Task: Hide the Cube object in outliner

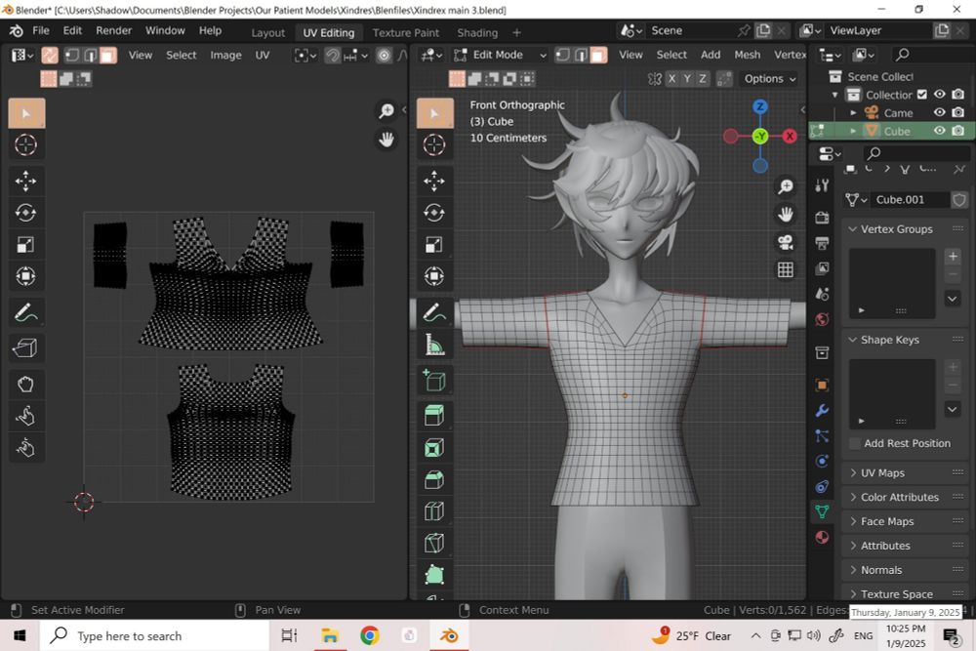Action: [940, 131]
